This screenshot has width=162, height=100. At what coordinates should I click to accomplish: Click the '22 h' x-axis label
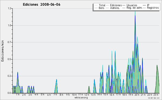150,95
